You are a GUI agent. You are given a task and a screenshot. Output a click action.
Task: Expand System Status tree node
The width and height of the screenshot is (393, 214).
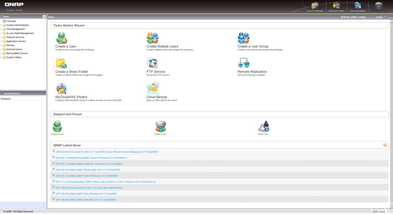1,57
